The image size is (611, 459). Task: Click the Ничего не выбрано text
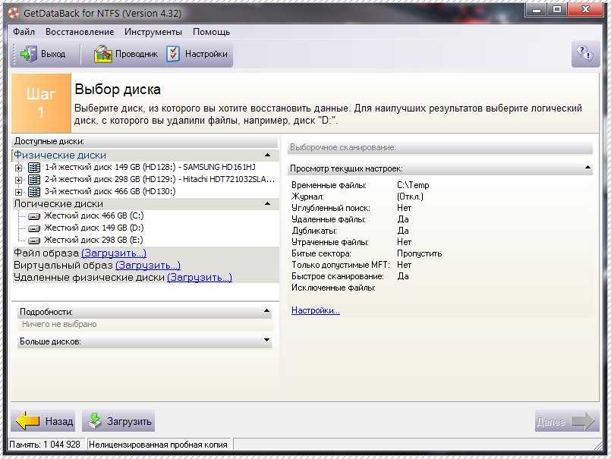59,324
